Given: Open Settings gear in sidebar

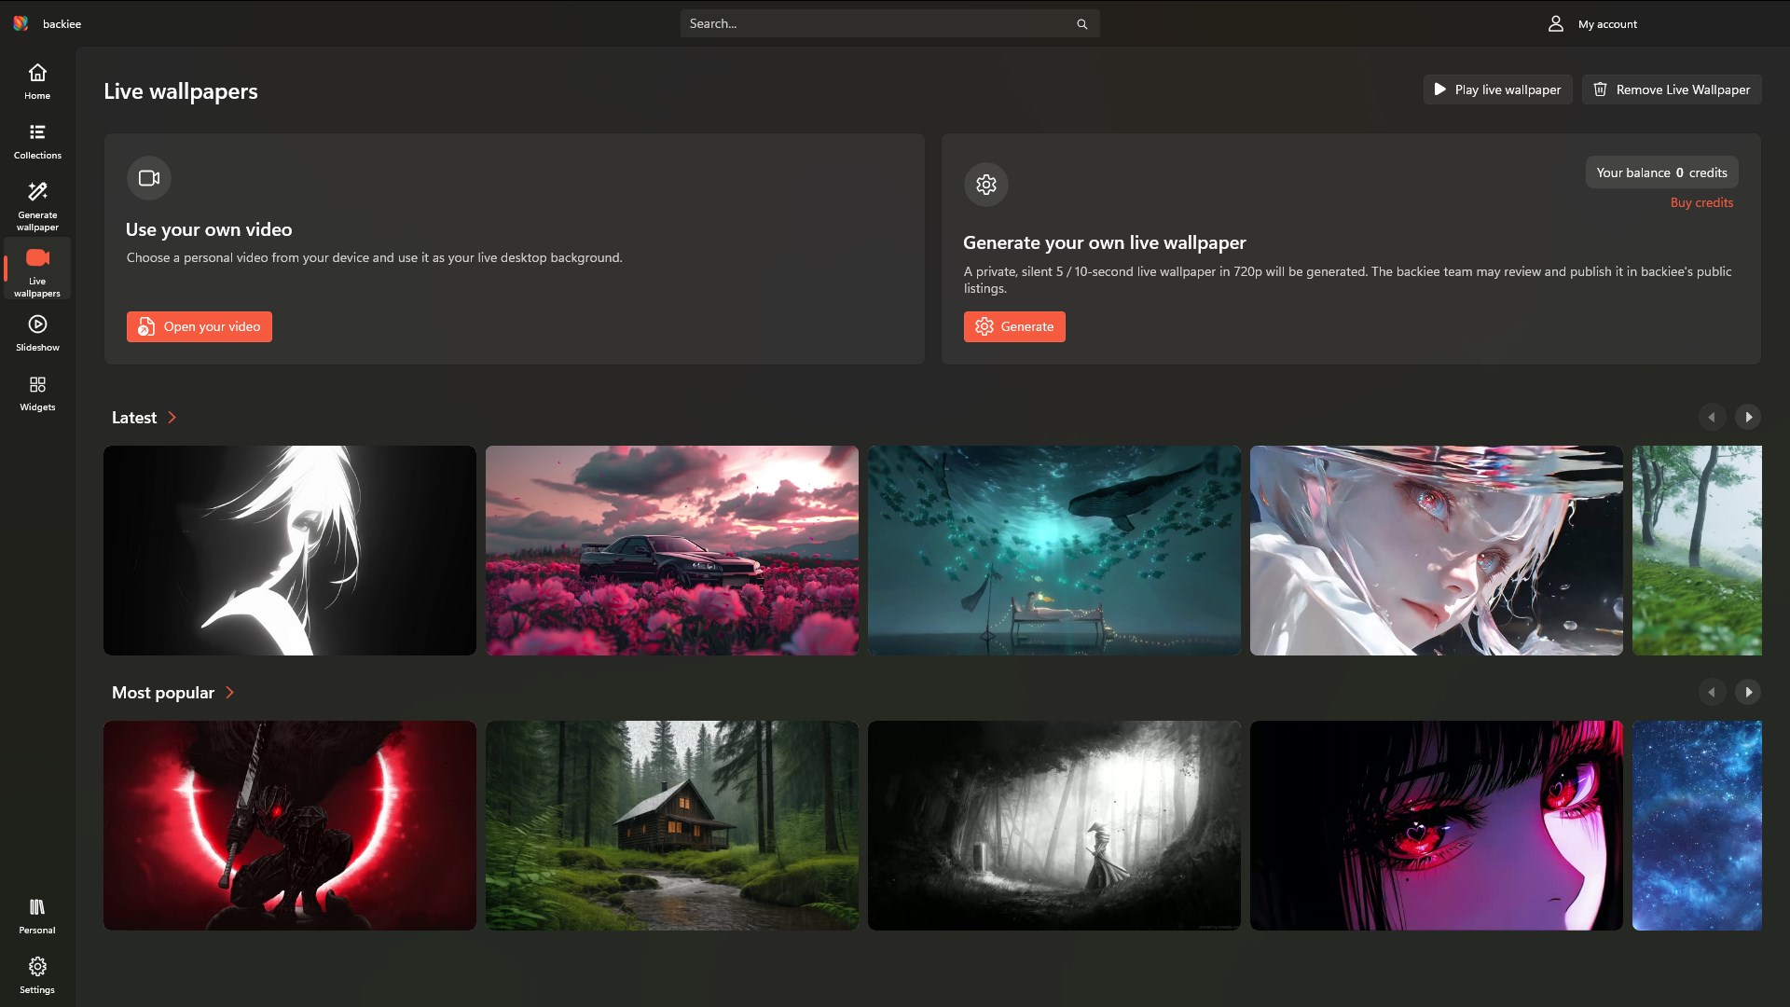Looking at the screenshot, I should (x=37, y=976).
